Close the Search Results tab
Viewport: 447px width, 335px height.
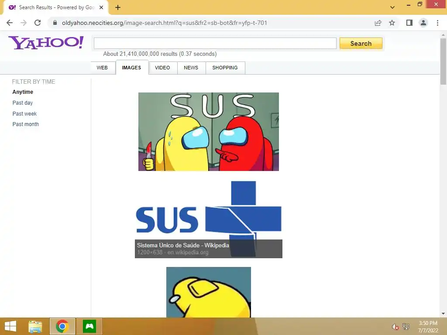tap(101, 7)
